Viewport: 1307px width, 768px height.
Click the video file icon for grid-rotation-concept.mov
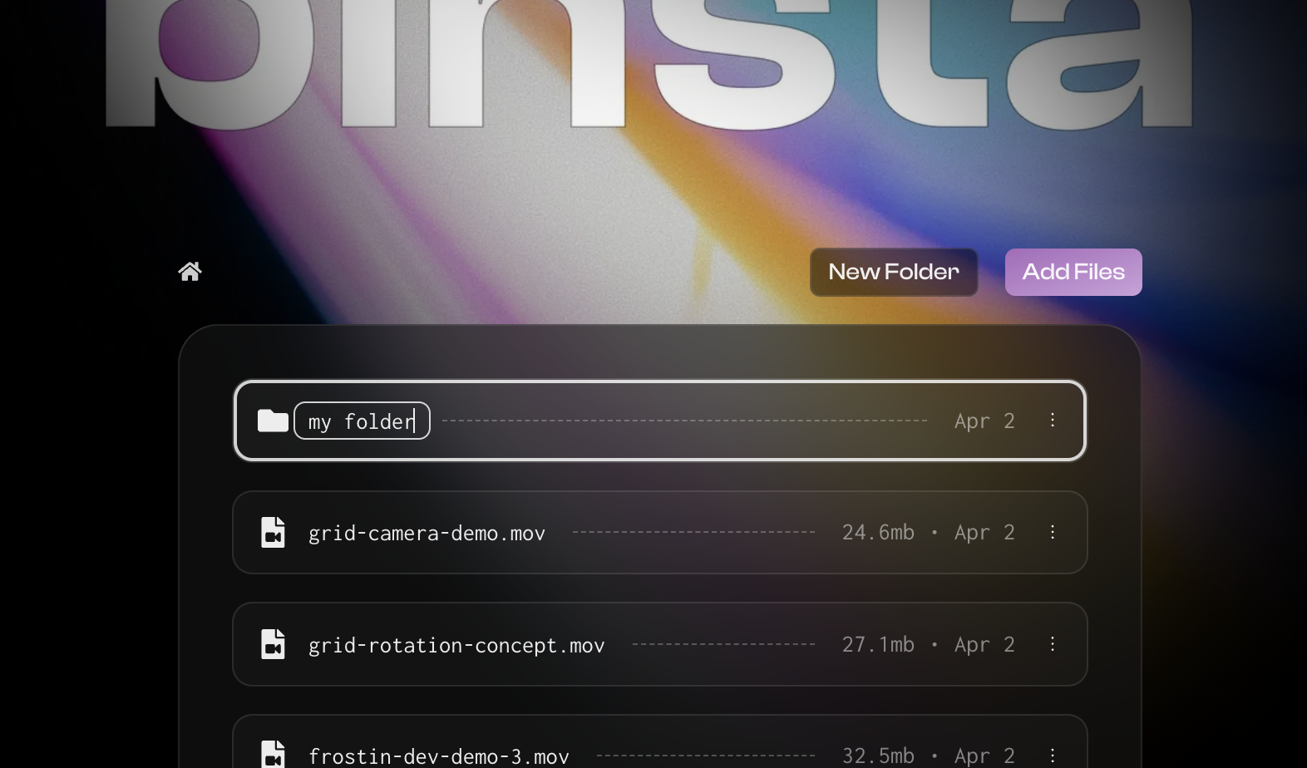(x=273, y=644)
